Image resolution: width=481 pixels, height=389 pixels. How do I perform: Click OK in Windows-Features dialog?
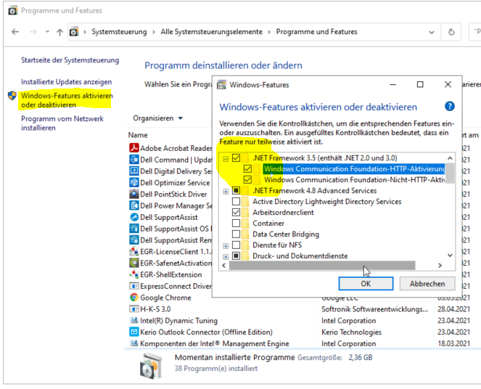pyautogui.click(x=366, y=284)
